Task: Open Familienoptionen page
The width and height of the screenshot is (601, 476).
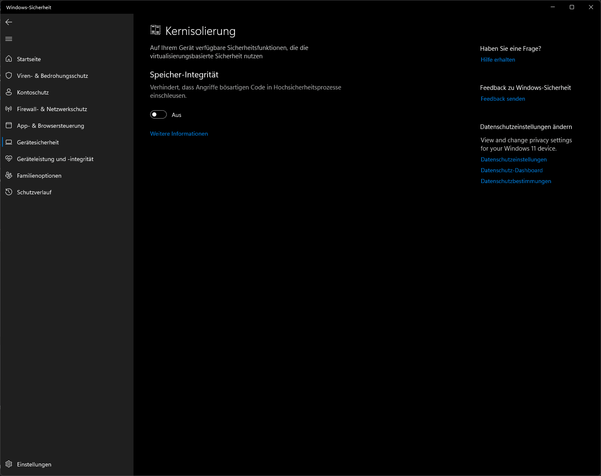Action: (x=67, y=176)
